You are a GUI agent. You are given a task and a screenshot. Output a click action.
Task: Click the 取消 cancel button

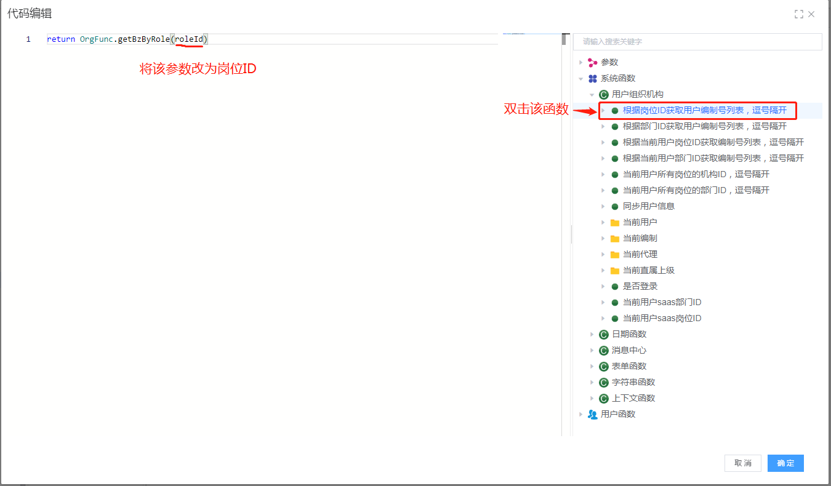pos(742,463)
